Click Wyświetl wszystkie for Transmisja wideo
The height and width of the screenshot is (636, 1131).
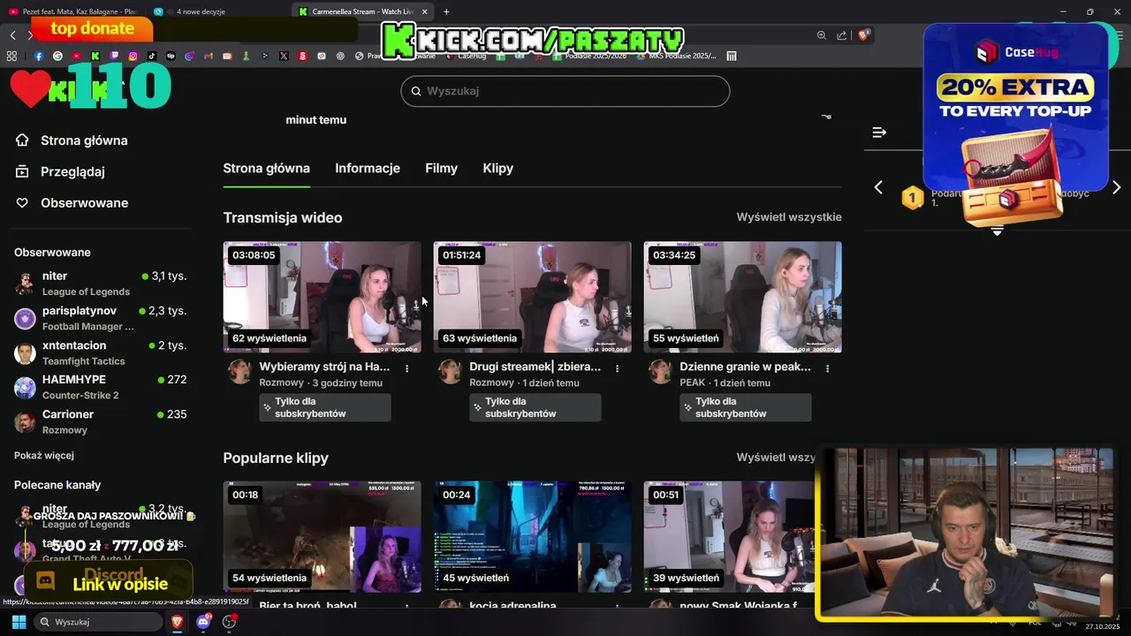tap(789, 217)
